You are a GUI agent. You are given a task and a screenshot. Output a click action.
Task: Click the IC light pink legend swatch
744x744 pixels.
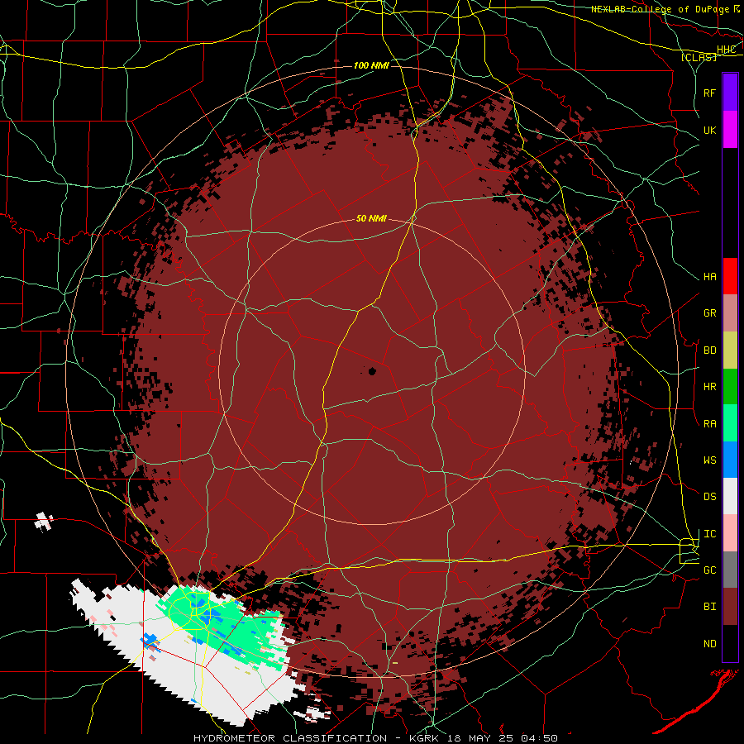point(730,533)
